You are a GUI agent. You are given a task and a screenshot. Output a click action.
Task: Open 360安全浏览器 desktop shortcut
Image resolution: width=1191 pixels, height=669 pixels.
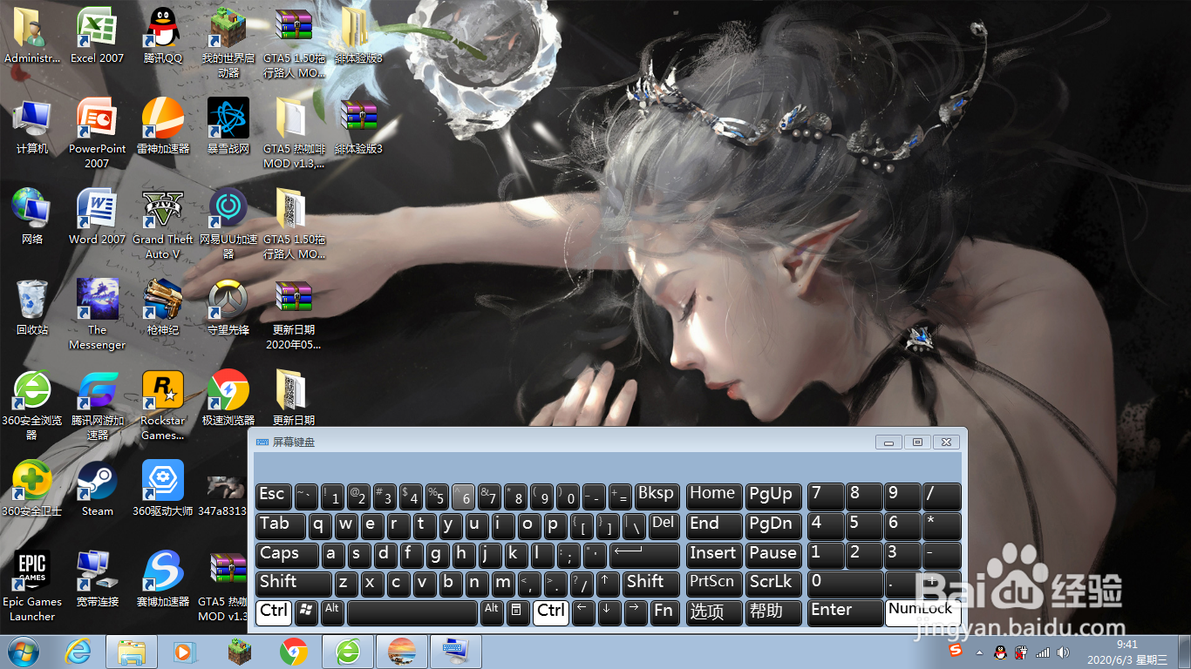(32, 404)
